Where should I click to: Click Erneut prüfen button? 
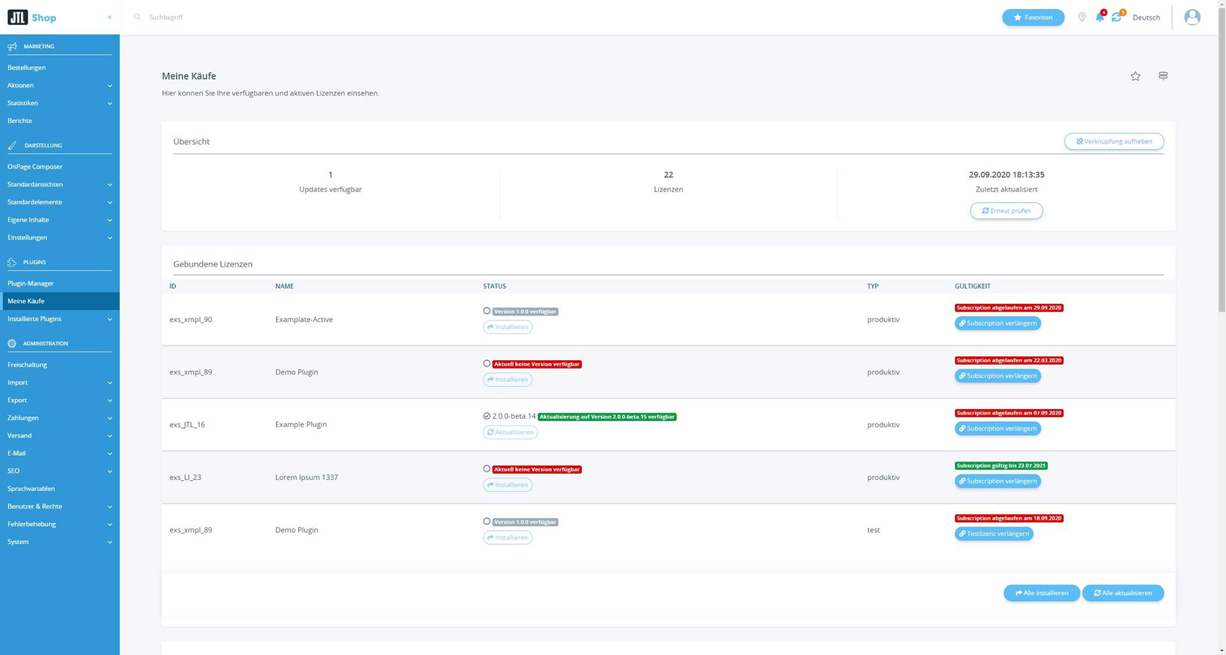1006,211
